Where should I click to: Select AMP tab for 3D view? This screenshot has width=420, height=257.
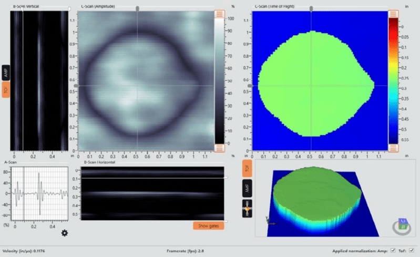click(247, 189)
